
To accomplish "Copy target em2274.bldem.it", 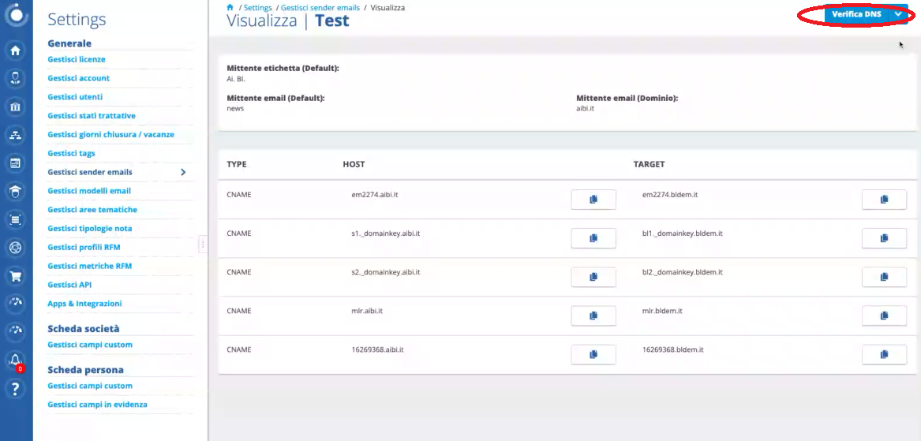I will point(884,200).
